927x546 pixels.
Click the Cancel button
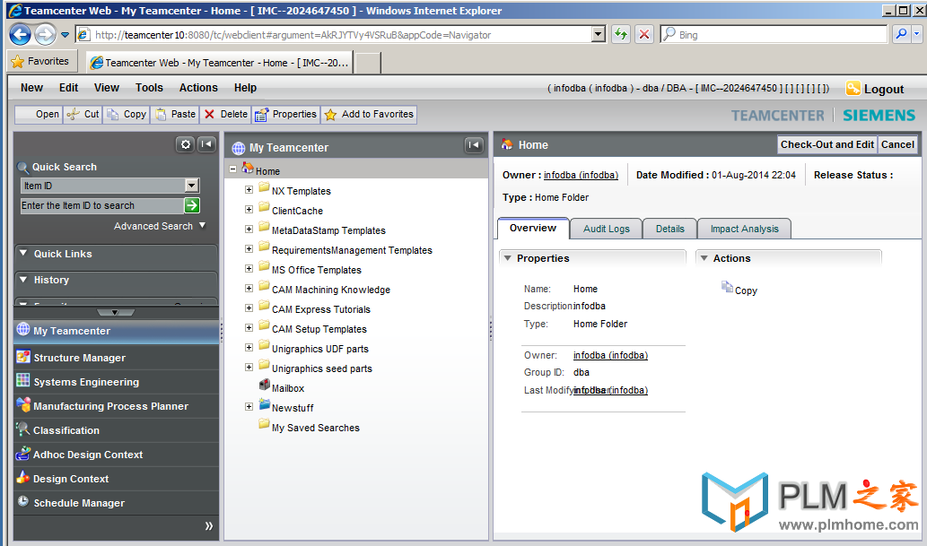[897, 144]
